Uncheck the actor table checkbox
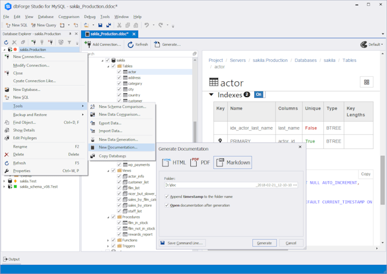 coord(119,72)
